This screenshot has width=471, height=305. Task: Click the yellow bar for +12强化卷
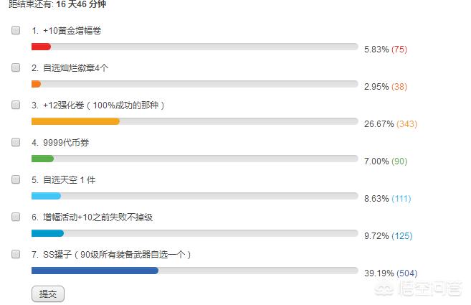[x=75, y=121]
